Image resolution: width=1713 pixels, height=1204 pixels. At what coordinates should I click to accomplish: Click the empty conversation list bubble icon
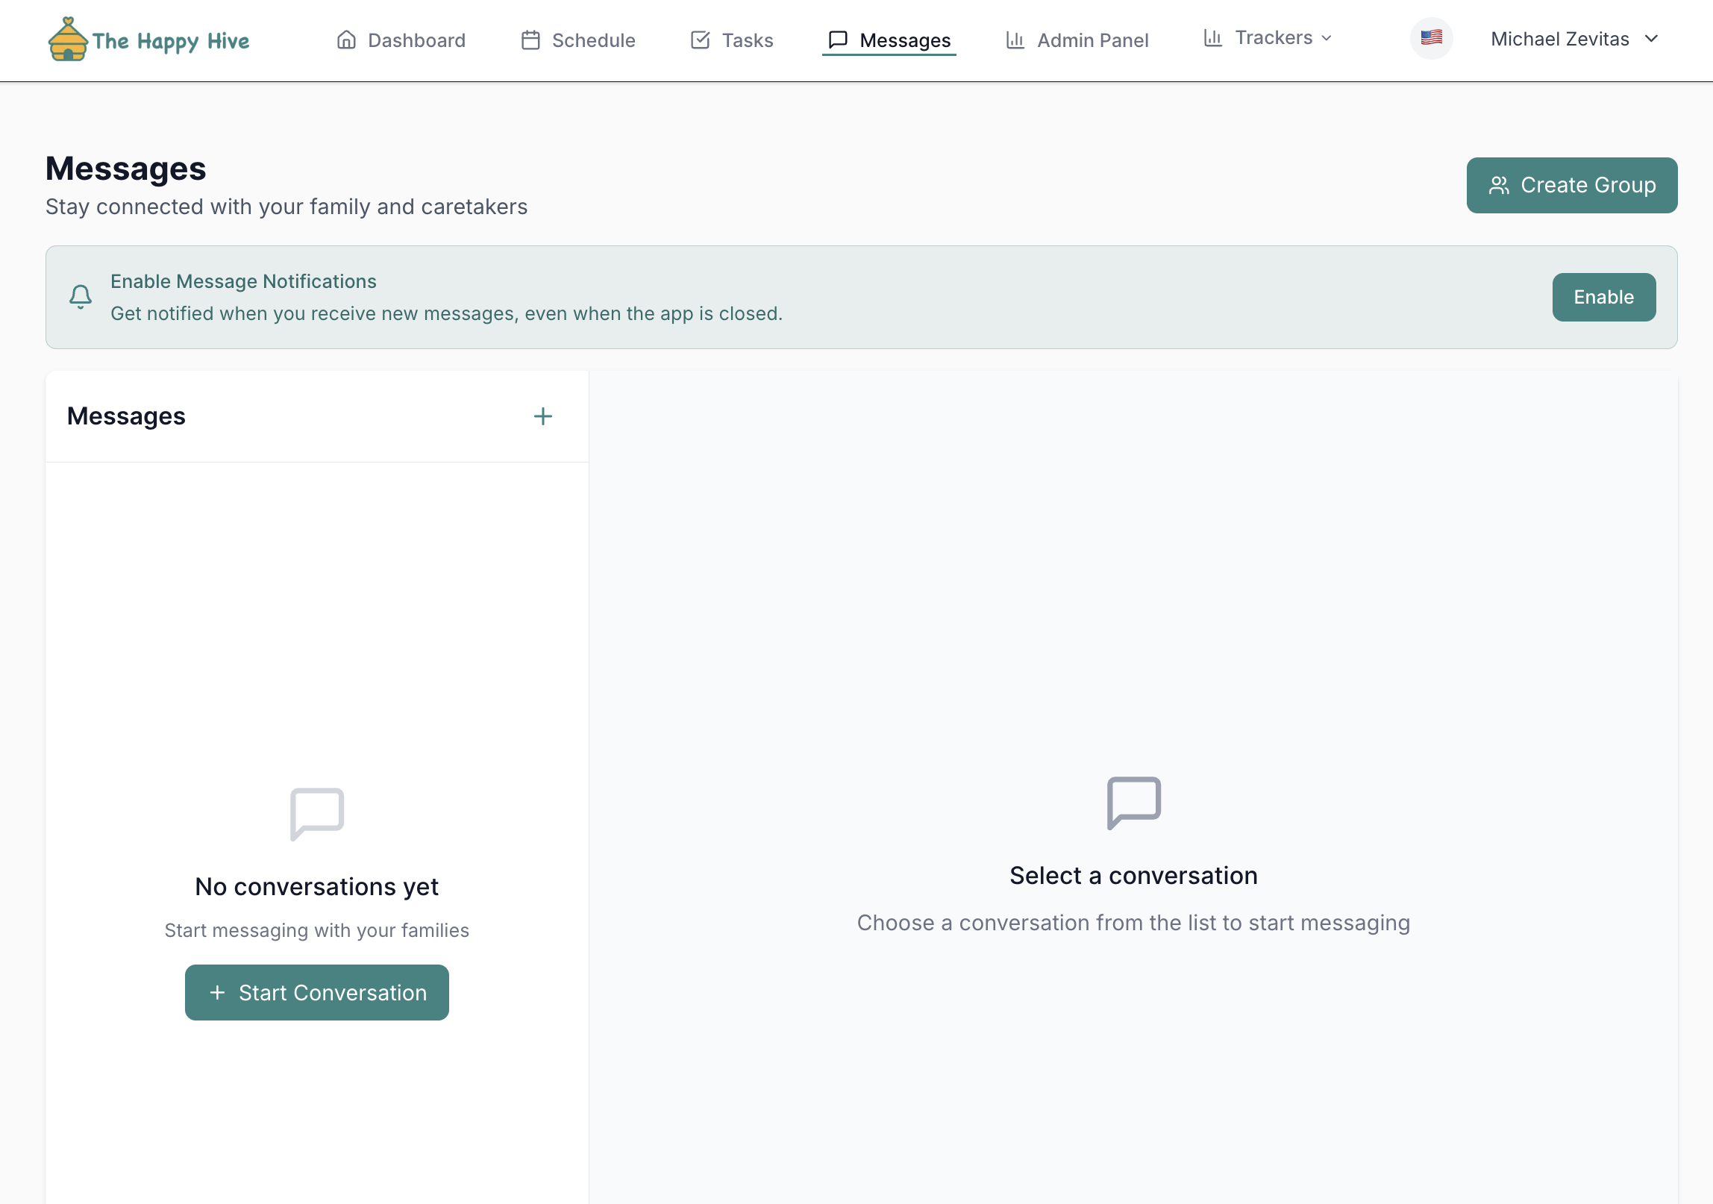(x=317, y=814)
